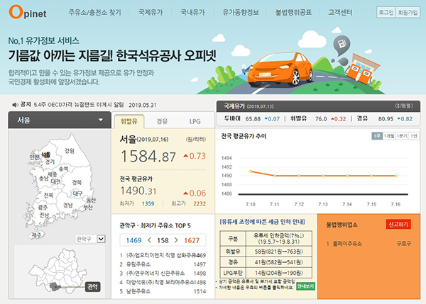This screenshot has height=304, width=426.
Task: Click the fuel pump speech bubble icon
Action: [x=342, y=45]
